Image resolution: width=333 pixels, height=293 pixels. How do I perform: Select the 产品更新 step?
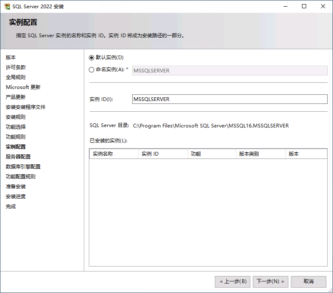(x=16, y=97)
